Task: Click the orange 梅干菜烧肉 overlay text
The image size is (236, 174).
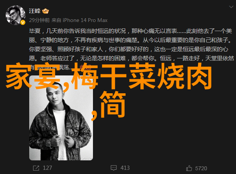Action: coord(142,76)
